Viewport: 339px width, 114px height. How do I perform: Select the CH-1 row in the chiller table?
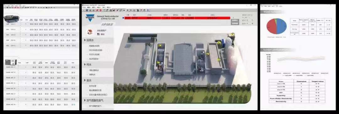pos(41,24)
